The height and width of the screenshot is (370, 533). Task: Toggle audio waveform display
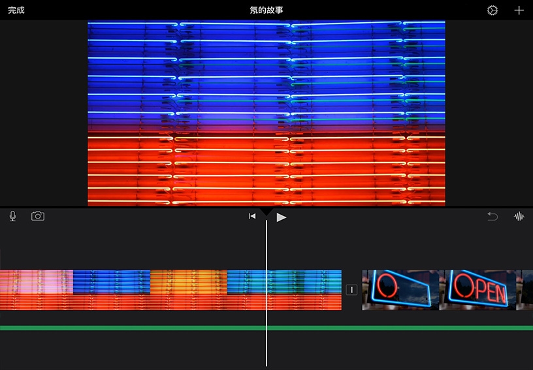[519, 217]
